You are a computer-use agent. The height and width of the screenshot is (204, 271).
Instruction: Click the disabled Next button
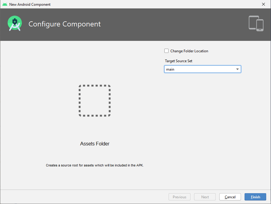(205, 197)
